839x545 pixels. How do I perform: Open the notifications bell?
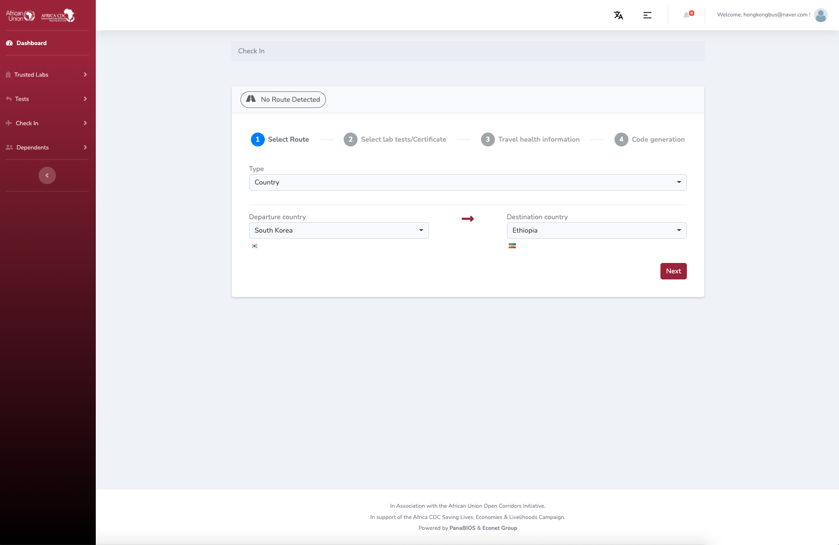687,15
